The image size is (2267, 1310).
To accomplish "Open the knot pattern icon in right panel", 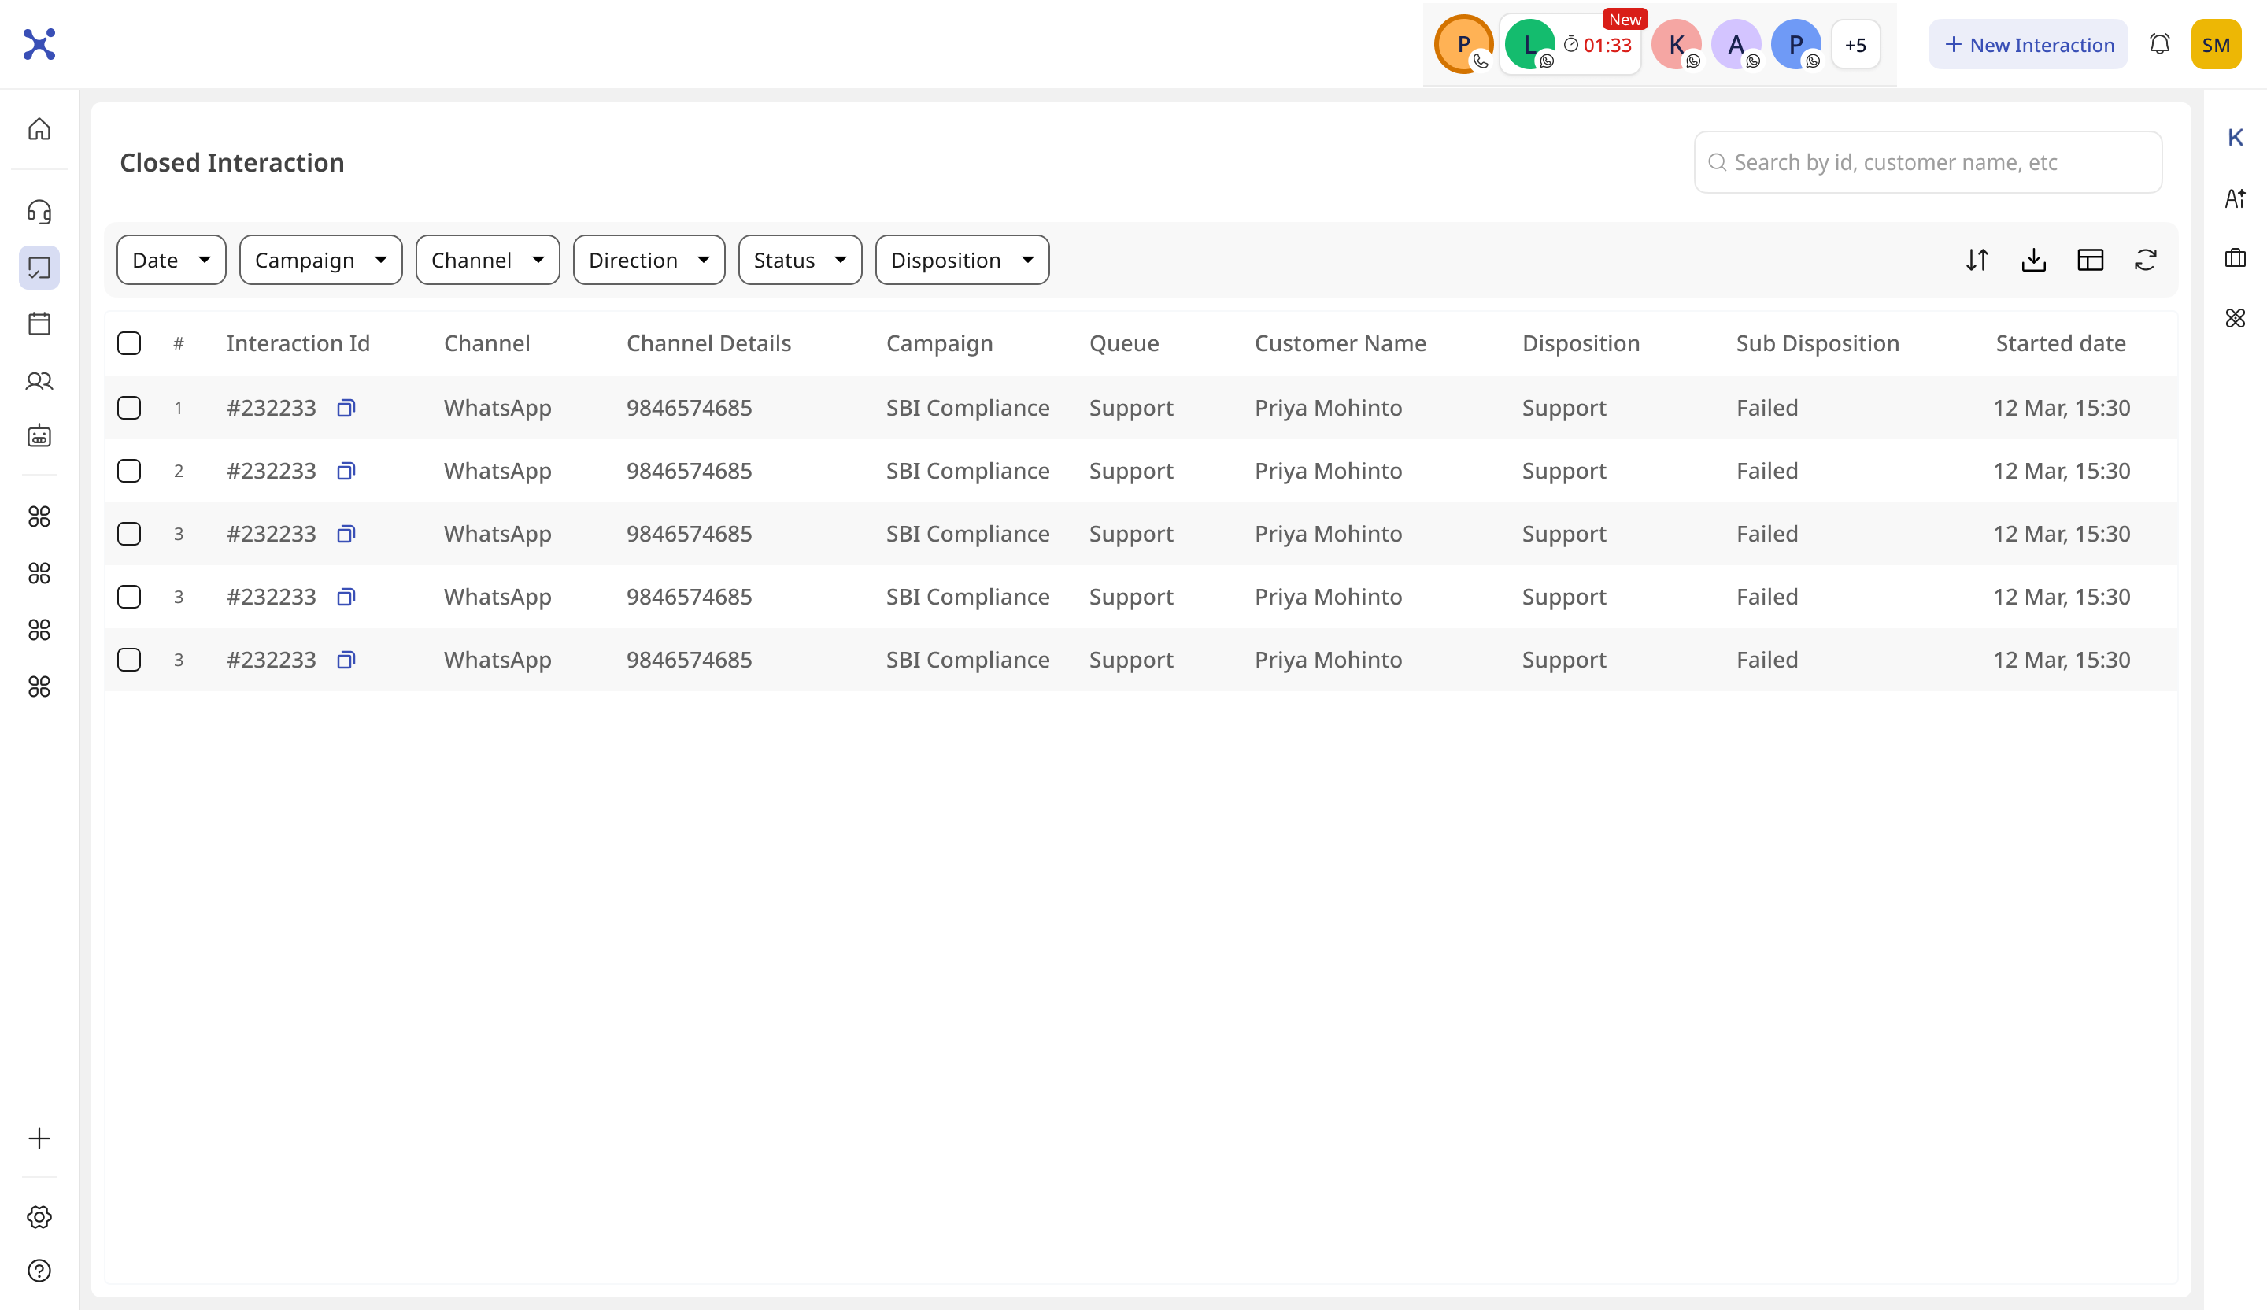I will pos(2235,317).
